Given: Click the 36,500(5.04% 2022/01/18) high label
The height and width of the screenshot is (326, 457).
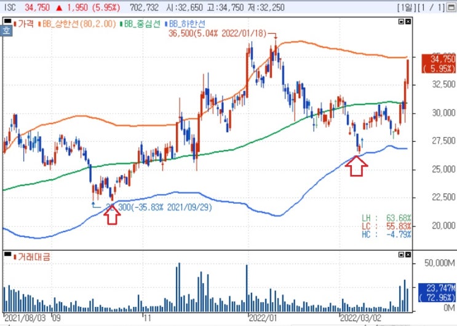Looking at the screenshot, I should 217,33.
